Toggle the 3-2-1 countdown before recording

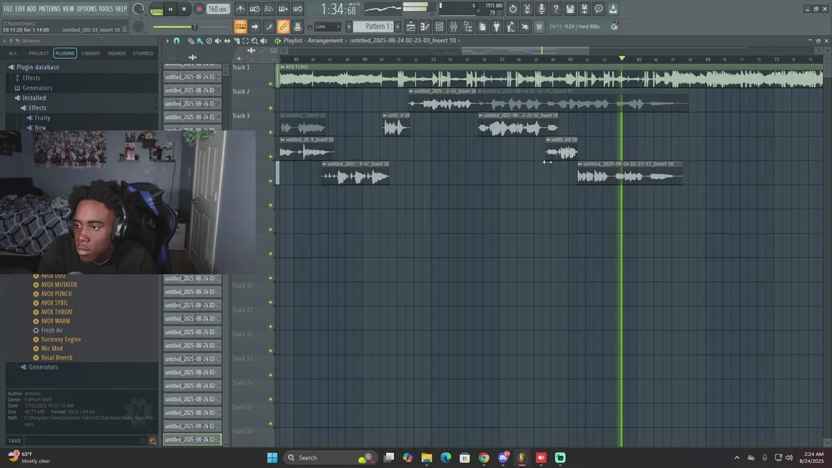pos(269,9)
